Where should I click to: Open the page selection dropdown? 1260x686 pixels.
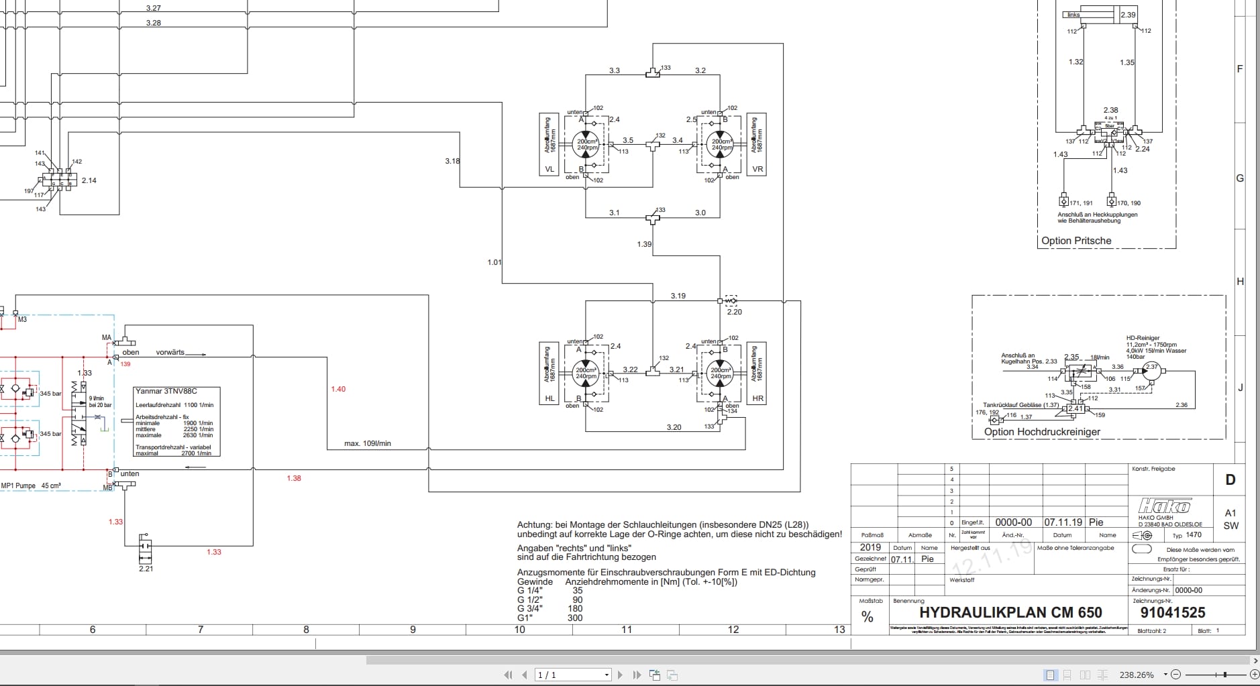[x=607, y=675]
